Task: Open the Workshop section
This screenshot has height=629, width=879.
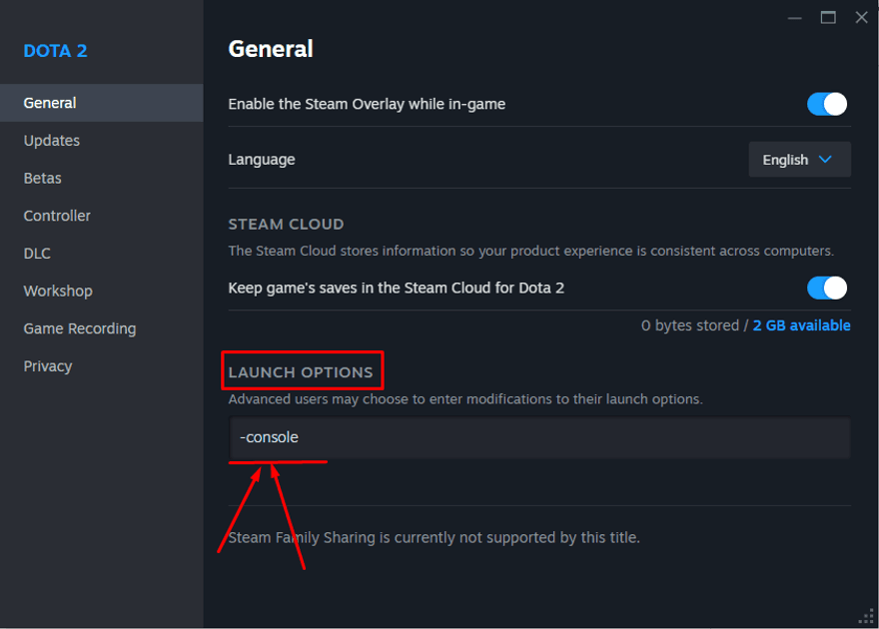Action: (57, 291)
